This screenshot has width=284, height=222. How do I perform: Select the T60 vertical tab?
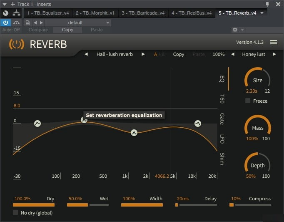(x=222, y=99)
